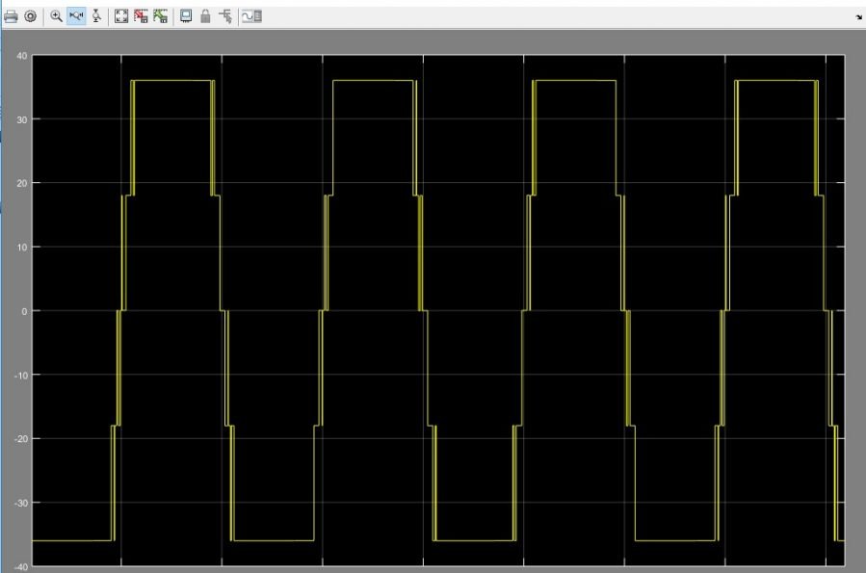Open scope Parameters gear icon
The image size is (866, 573).
(31, 16)
